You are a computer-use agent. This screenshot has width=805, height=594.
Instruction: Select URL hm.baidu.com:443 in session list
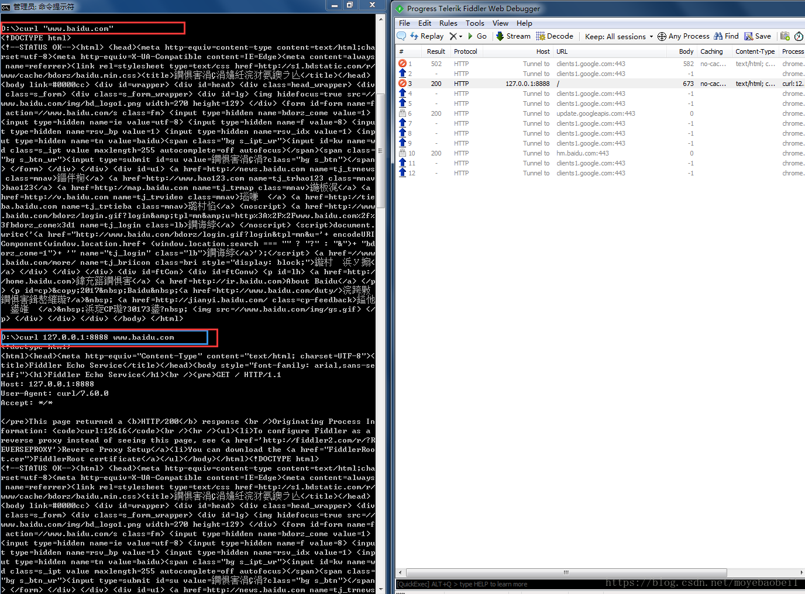coord(583,153)
